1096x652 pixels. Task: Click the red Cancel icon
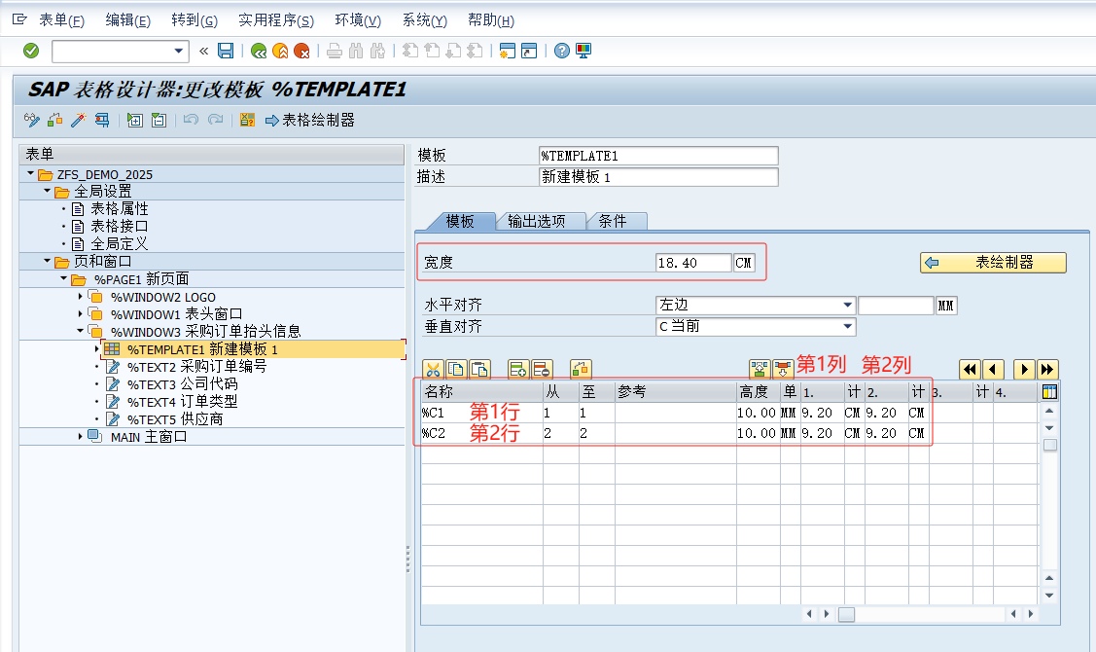tap(301, 51)
